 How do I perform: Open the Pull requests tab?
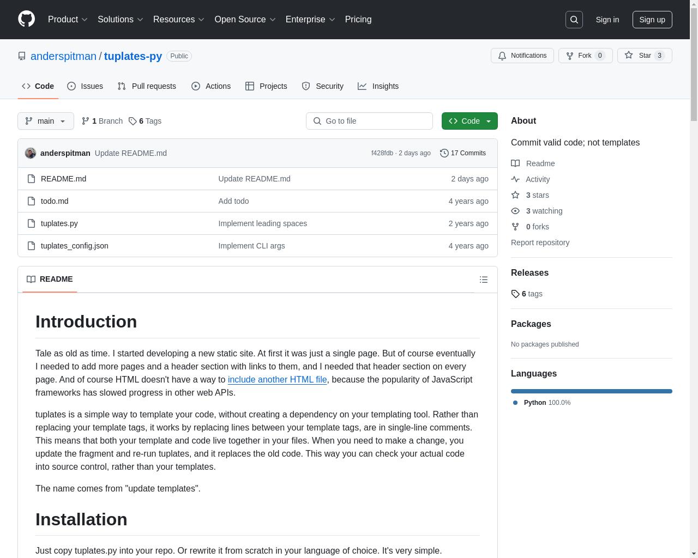click(x=147, y=86)
